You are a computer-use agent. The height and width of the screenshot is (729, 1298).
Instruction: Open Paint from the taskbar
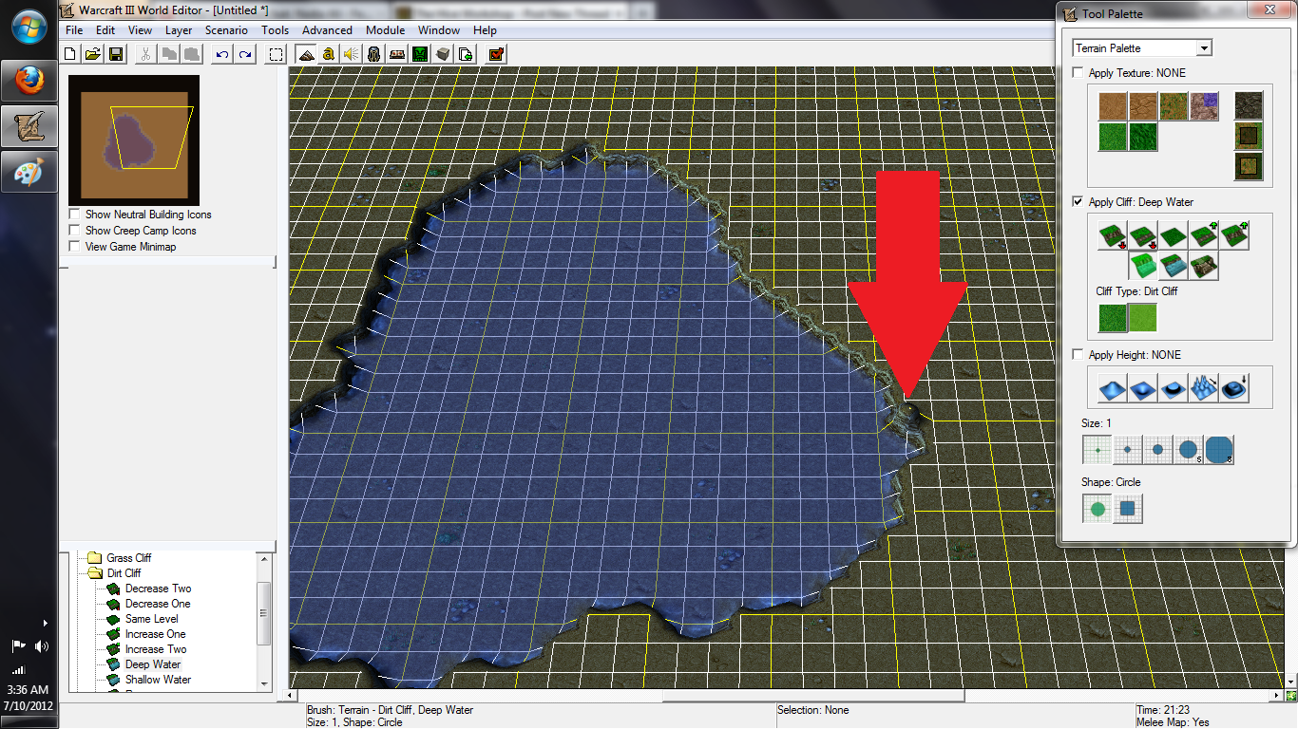click(x=29, y=173)
